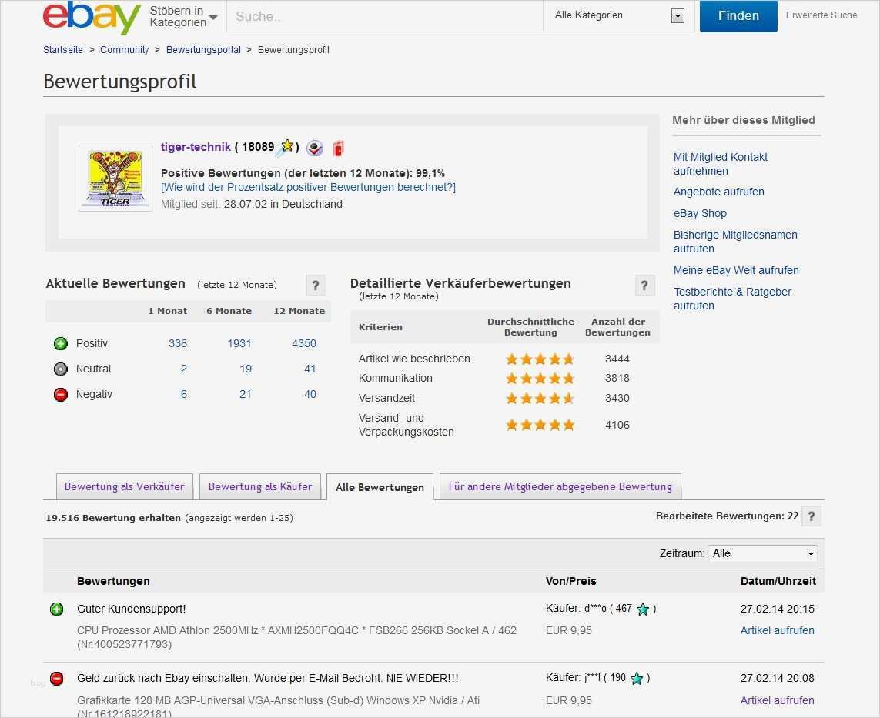Open 336 positive ratings for 1 Monat
The height and width of the screenshot is (718, 880).
tap(177, 343)
